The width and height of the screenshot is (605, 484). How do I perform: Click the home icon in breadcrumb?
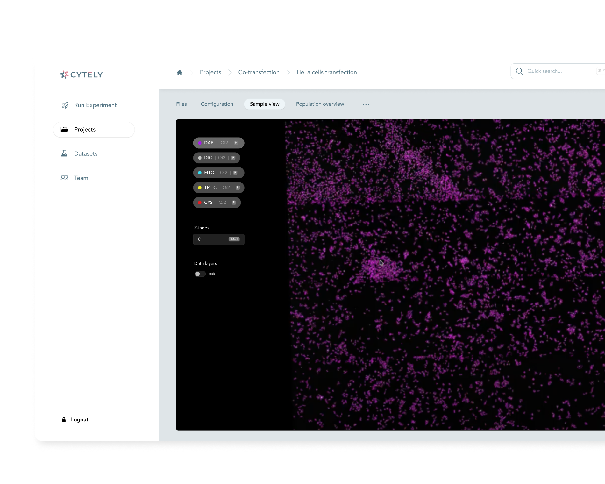180,73
